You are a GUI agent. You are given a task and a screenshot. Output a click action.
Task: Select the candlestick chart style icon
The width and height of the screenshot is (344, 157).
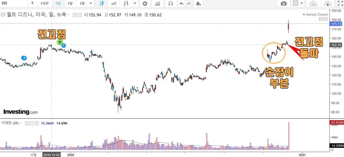[x=102, y=3]
